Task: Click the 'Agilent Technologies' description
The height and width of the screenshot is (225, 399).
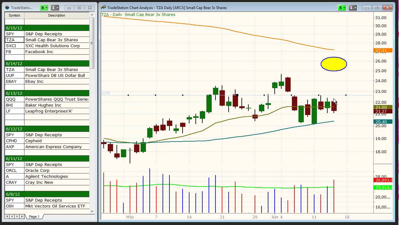Action: pos(46,176)
